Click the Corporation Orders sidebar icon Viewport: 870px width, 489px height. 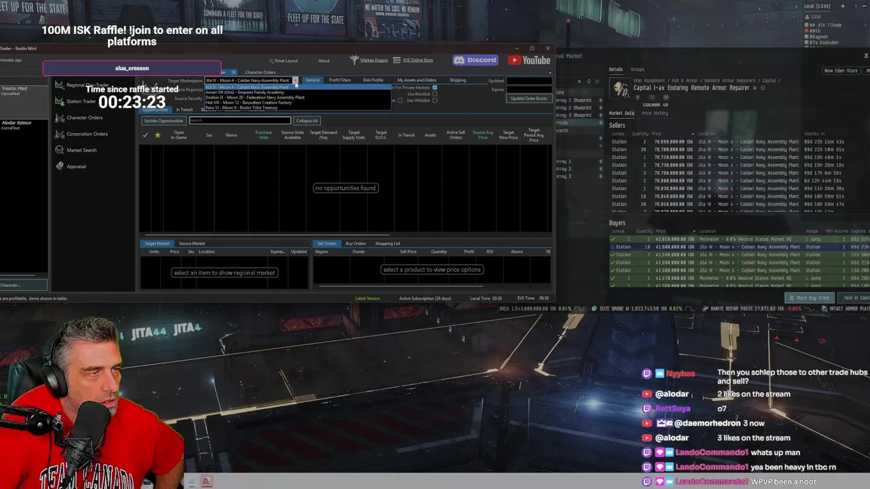click(60, 134)
